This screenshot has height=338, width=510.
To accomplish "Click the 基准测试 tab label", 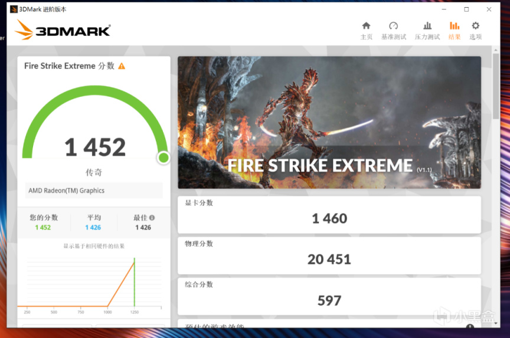I will (x=394, y=37).
